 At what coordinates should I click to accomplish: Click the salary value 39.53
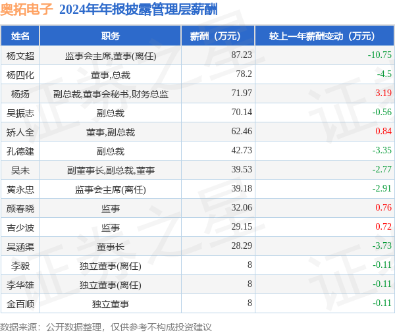[242, 169]
